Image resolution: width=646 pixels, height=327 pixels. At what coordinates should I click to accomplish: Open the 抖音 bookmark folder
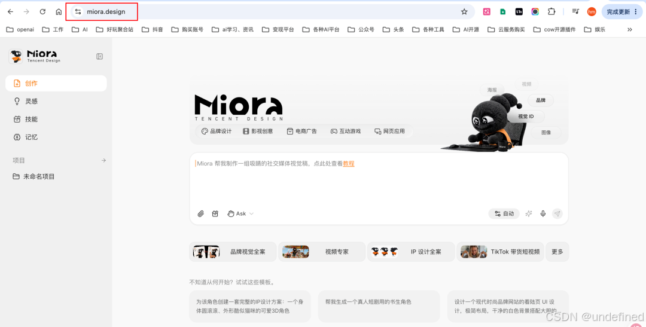pyautogui.click(x=153, y=30)
